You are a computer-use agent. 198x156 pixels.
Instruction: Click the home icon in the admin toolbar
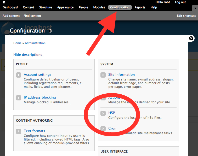pyautogui.click(x=4, y=2)
